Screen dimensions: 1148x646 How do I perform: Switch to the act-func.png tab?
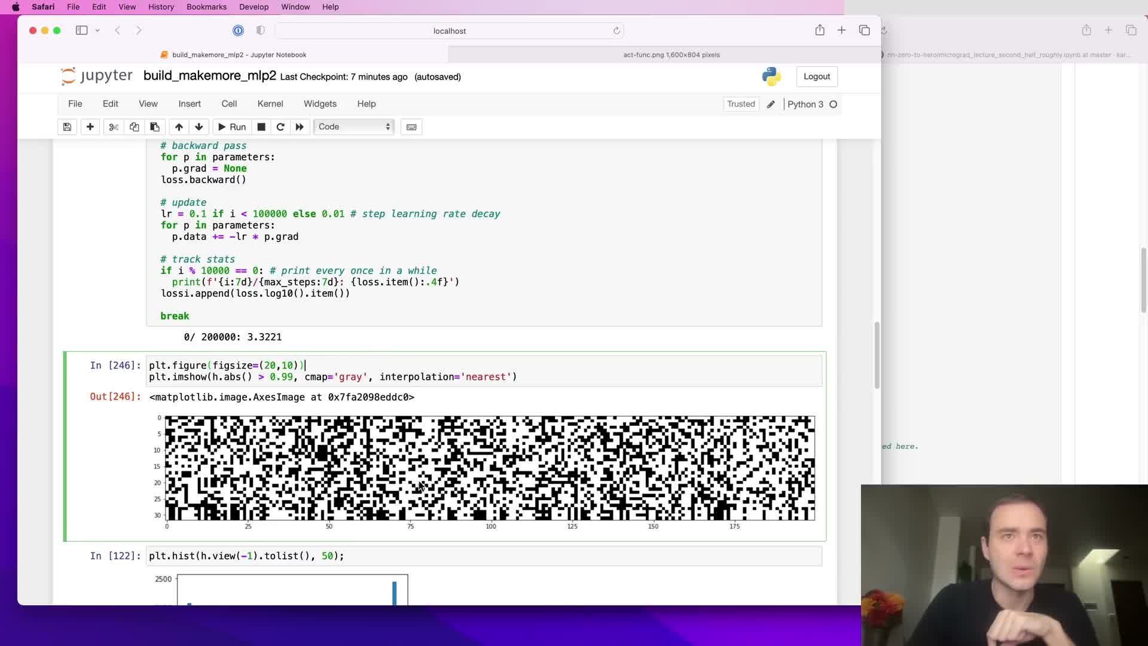point(671,54)
